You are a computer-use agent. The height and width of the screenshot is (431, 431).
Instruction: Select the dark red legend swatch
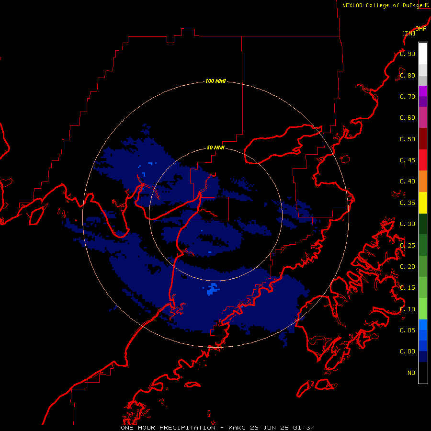coord(423,139)
